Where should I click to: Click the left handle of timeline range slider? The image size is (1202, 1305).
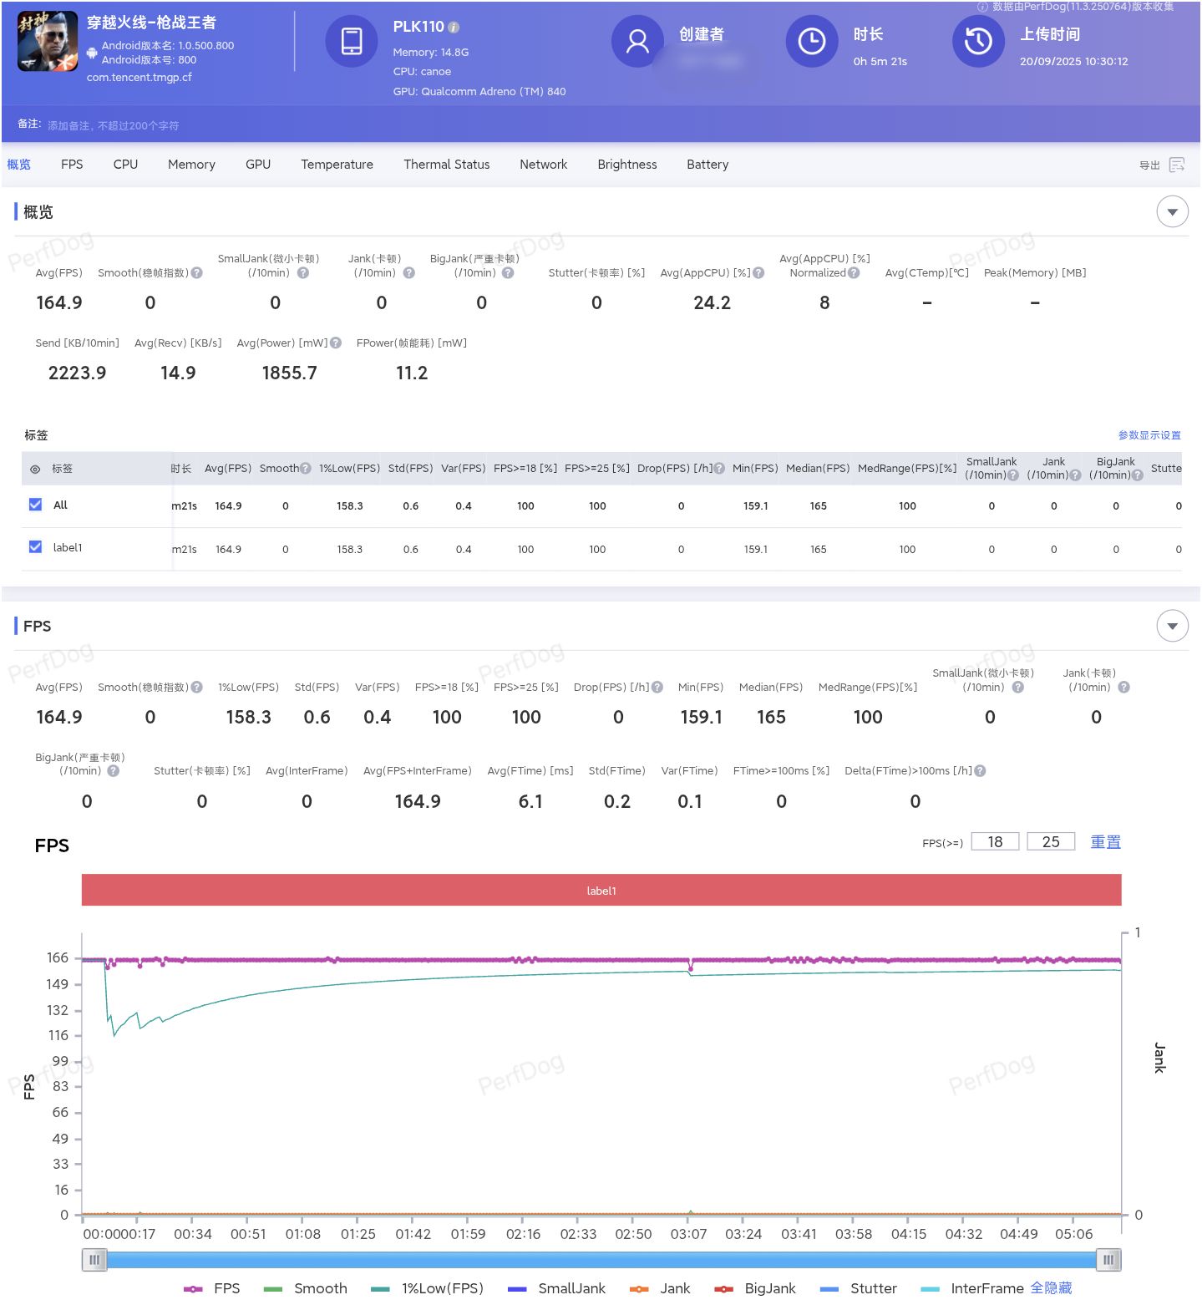94,1259
